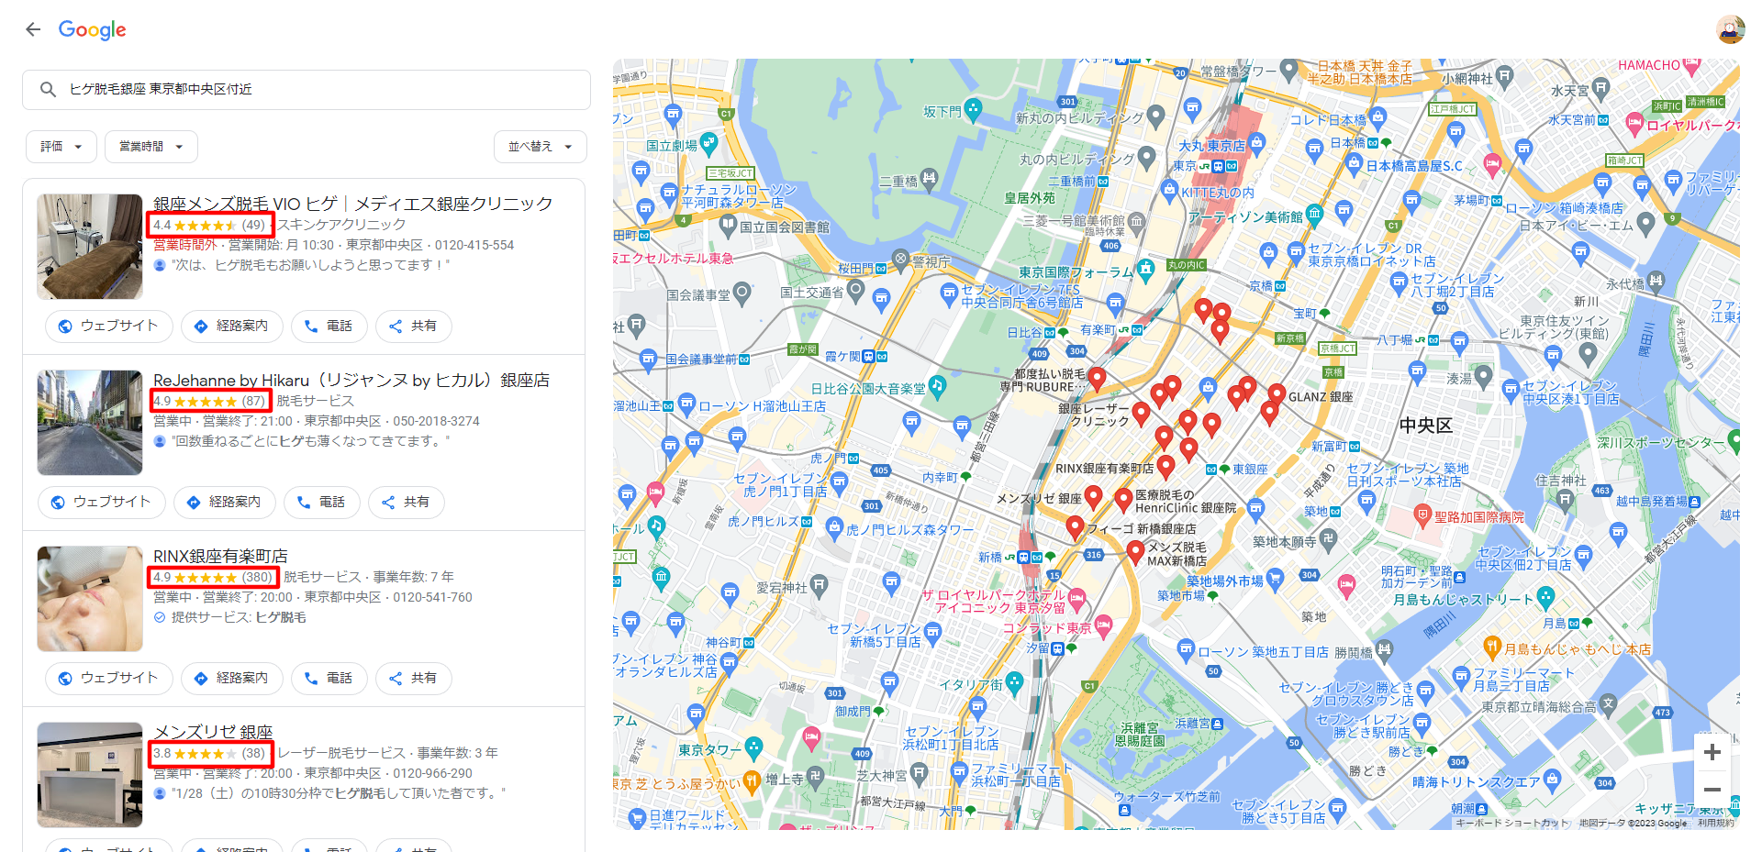This screenshot has height=852, width=1762.
Task: Click the 日比谷公園大音楽堂 map icon
Action: [x=937, y=387]
